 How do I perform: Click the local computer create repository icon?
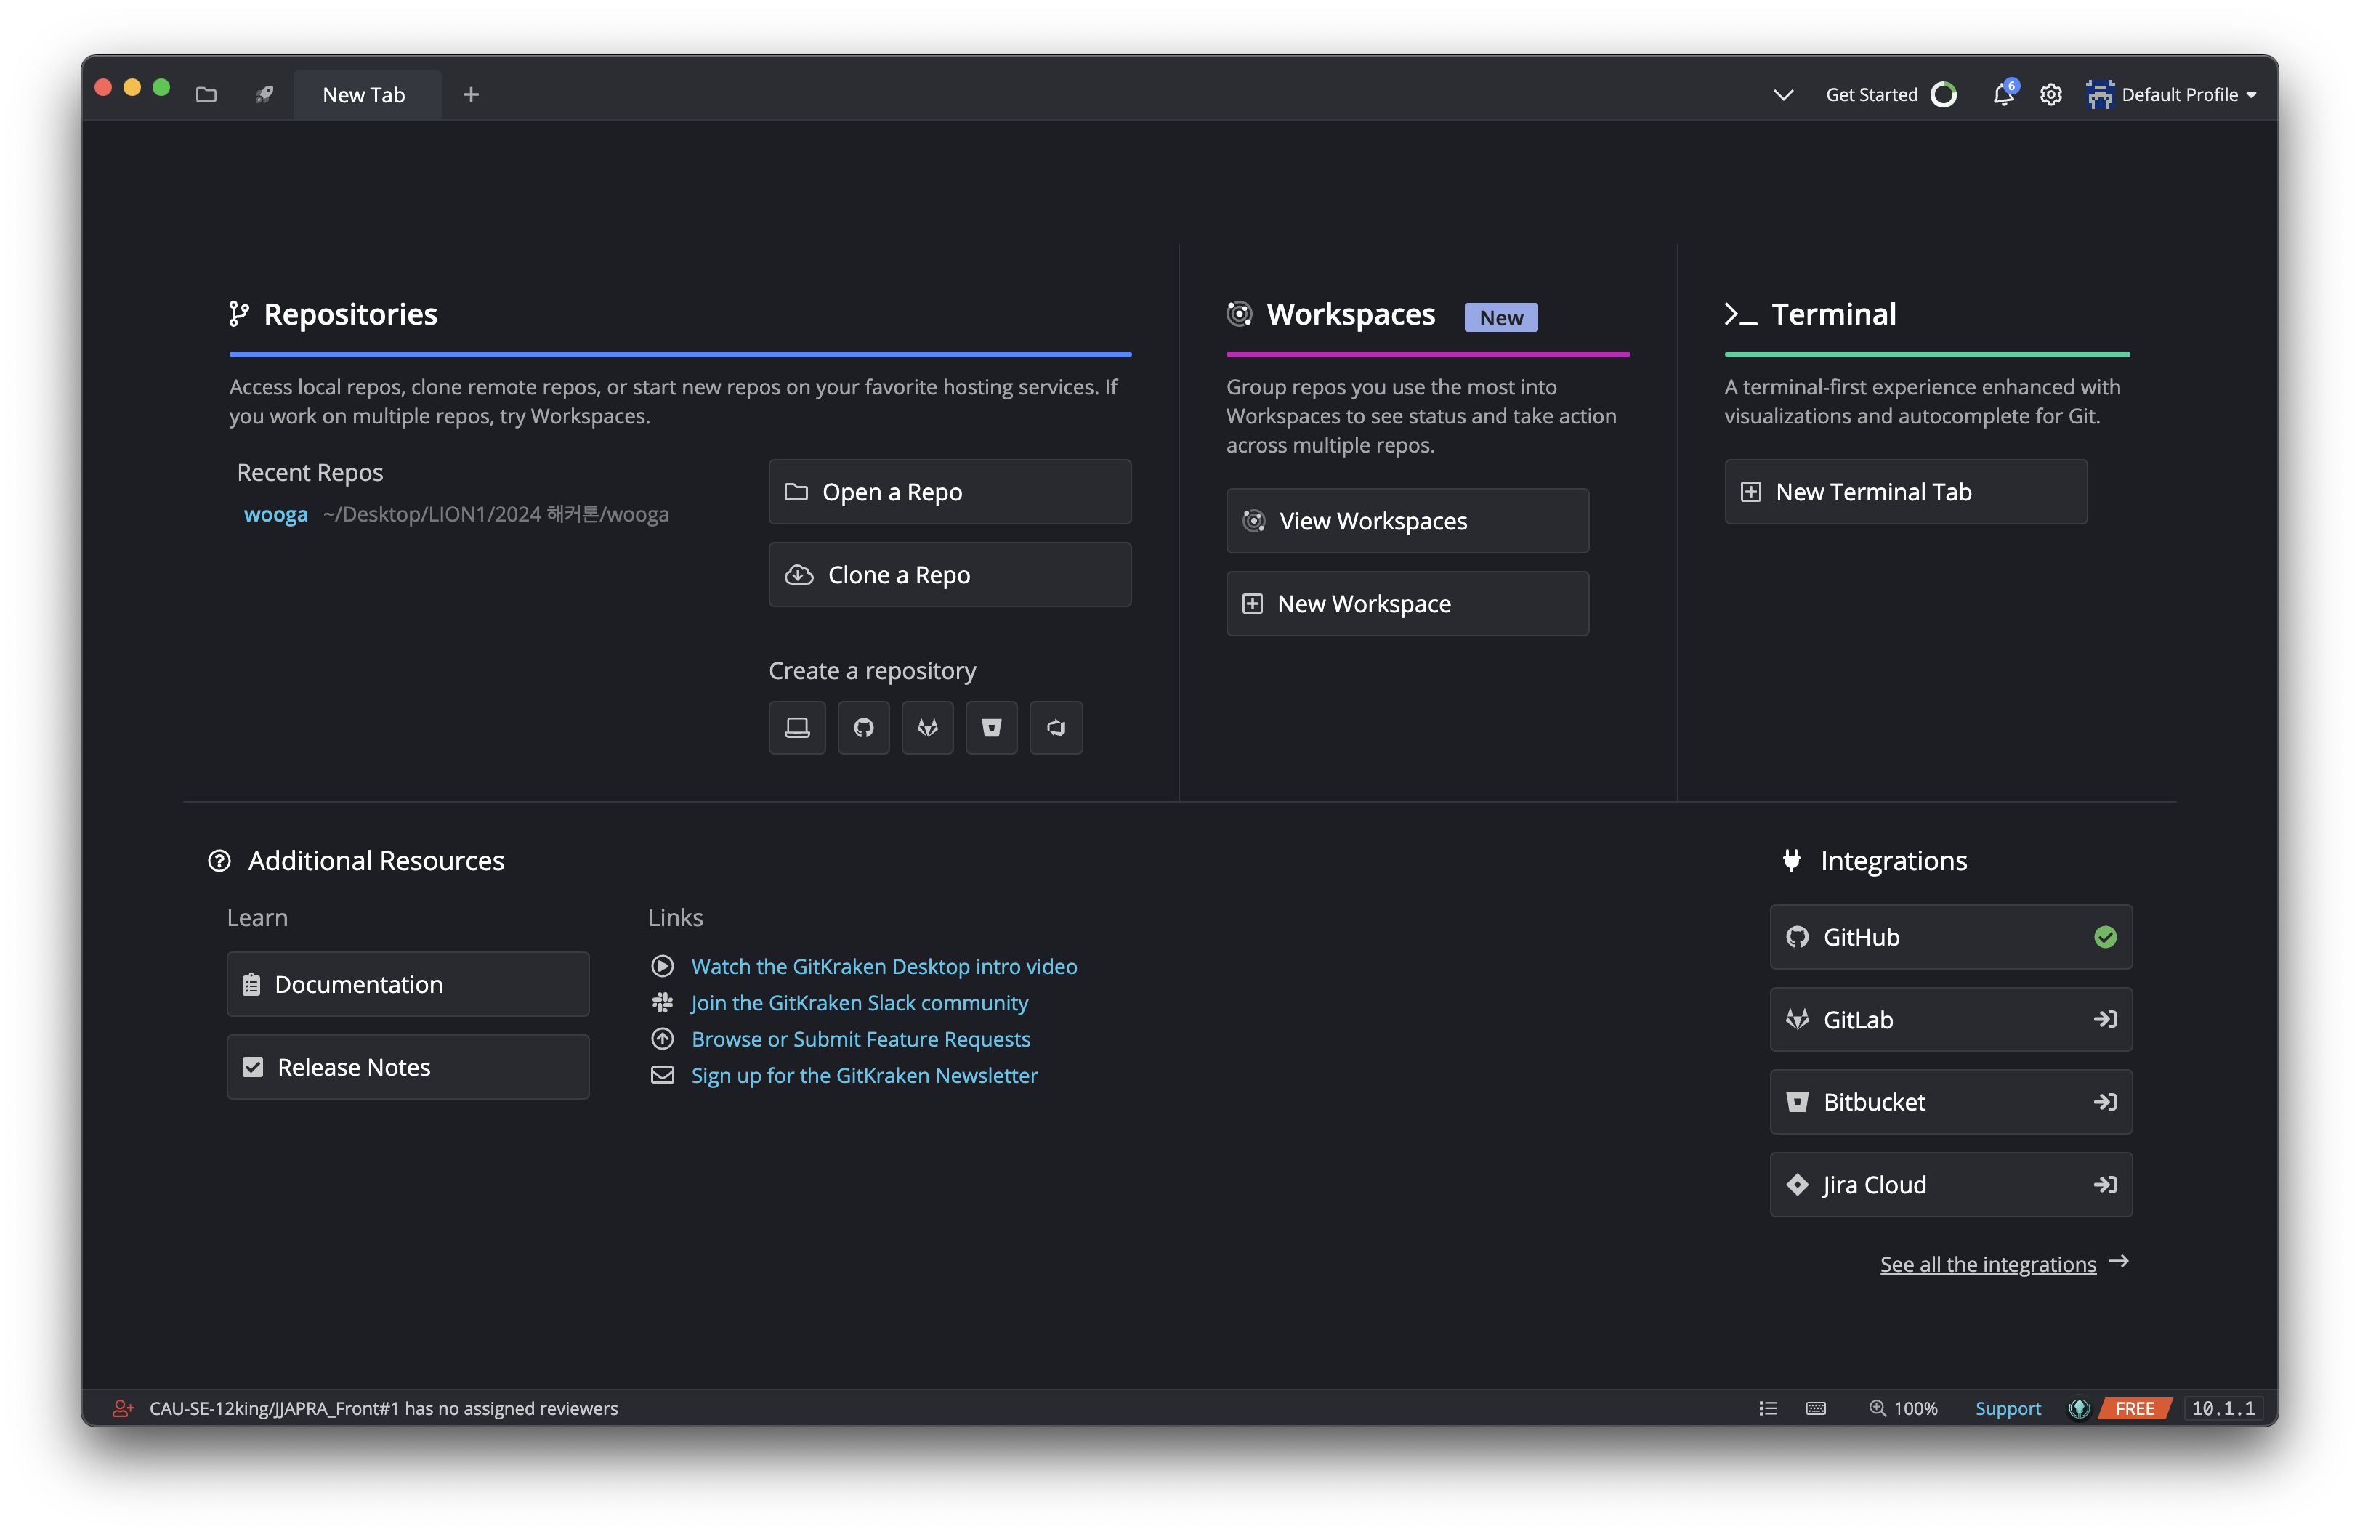[796, 727]
